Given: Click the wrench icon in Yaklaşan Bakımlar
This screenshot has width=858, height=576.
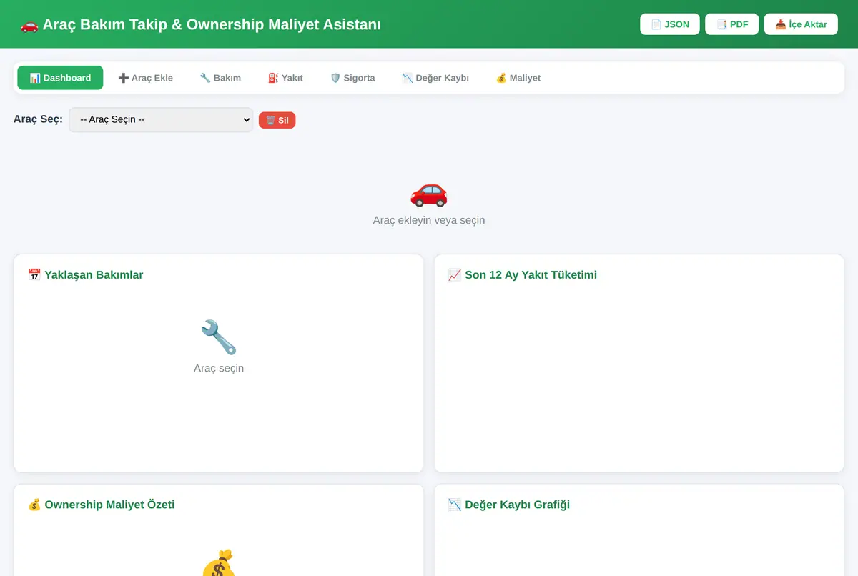Looking at the screenshot, I should (219, 337).
